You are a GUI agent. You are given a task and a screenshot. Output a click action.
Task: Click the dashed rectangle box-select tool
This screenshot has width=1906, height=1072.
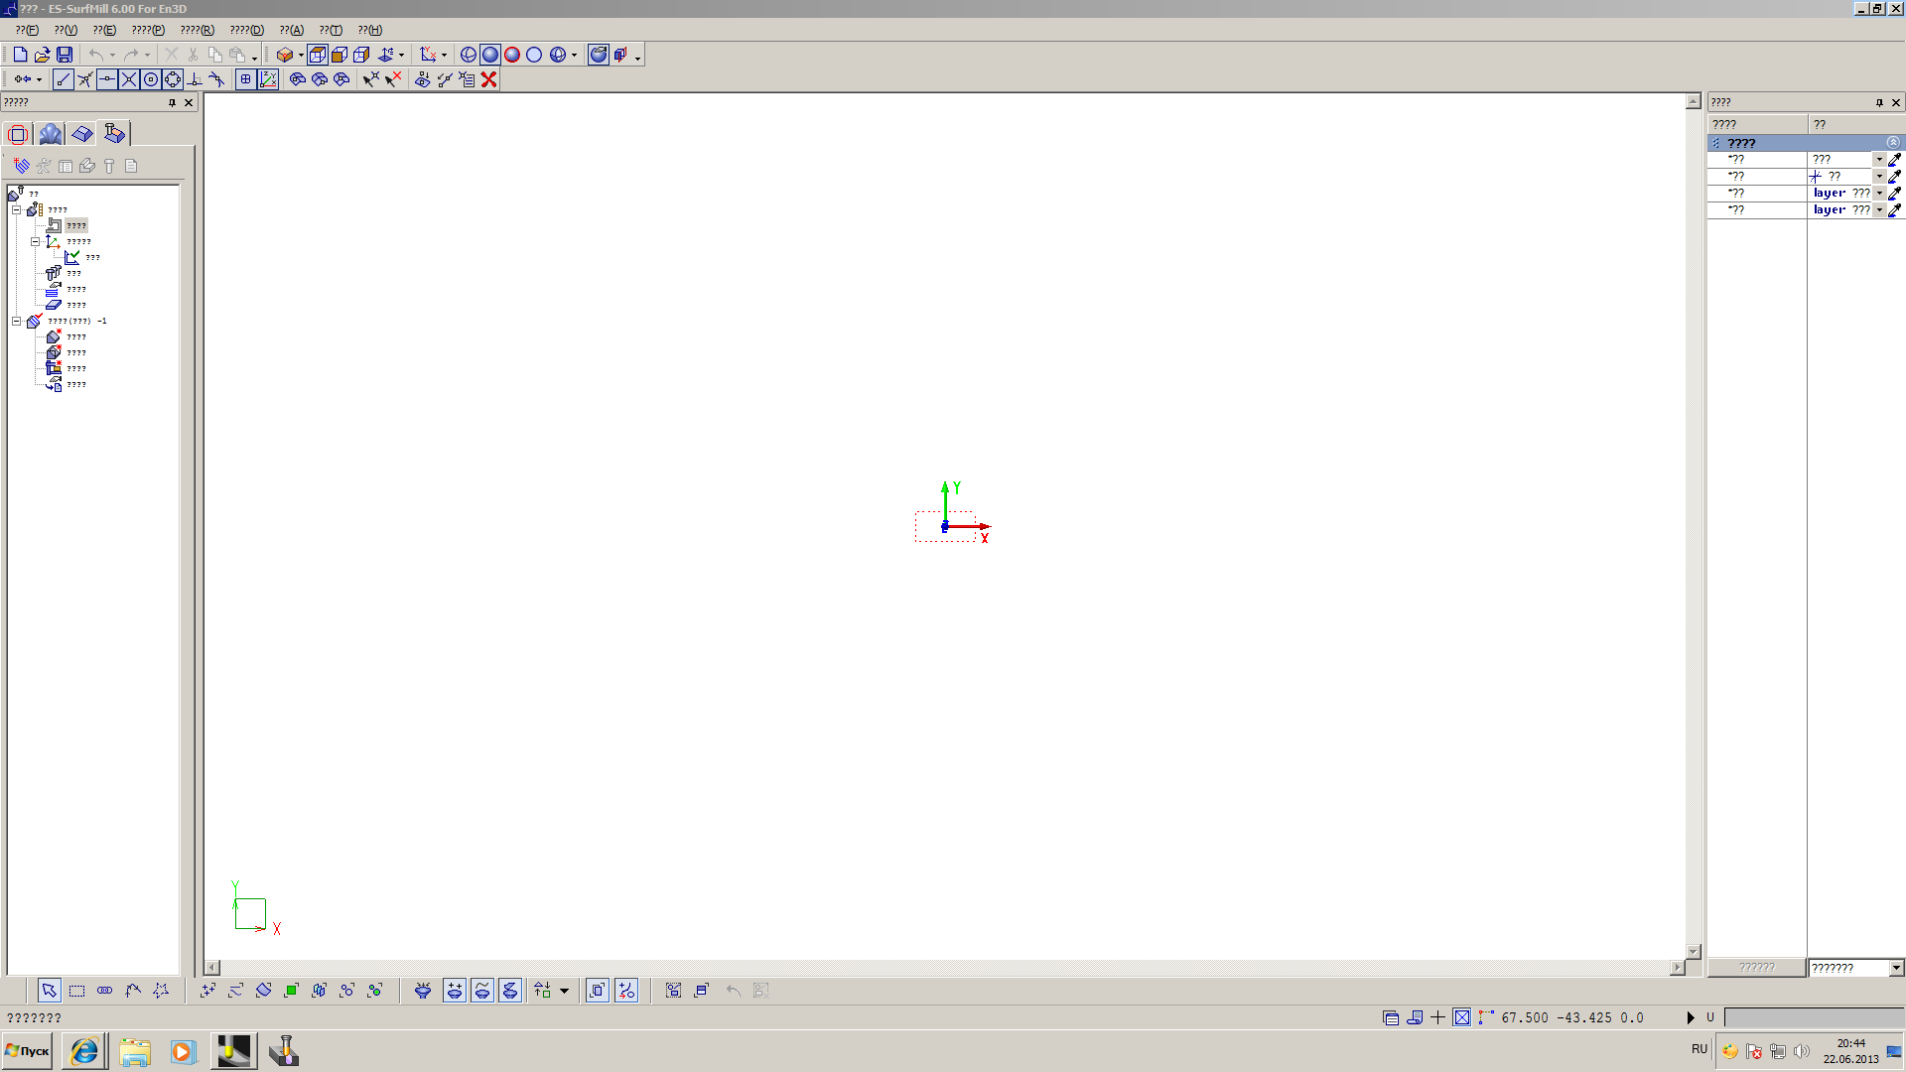pos(76,991)
